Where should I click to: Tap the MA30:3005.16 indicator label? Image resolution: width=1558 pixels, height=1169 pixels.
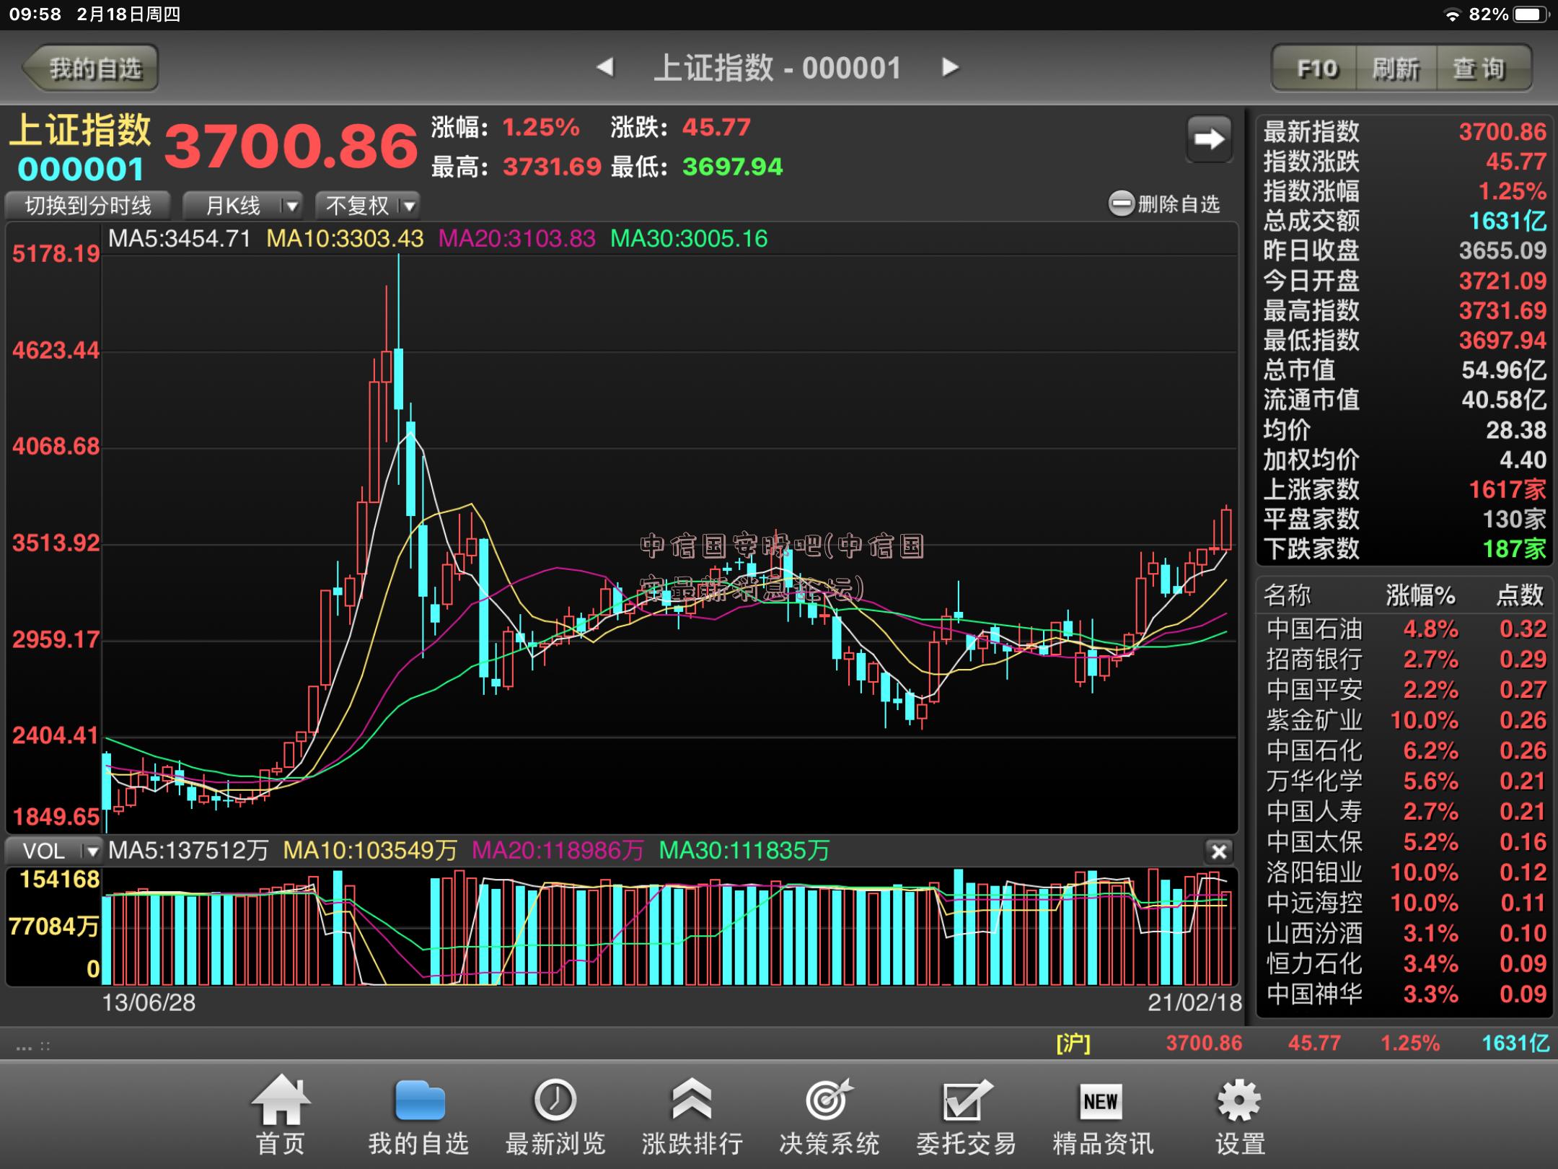click(689, 239)
